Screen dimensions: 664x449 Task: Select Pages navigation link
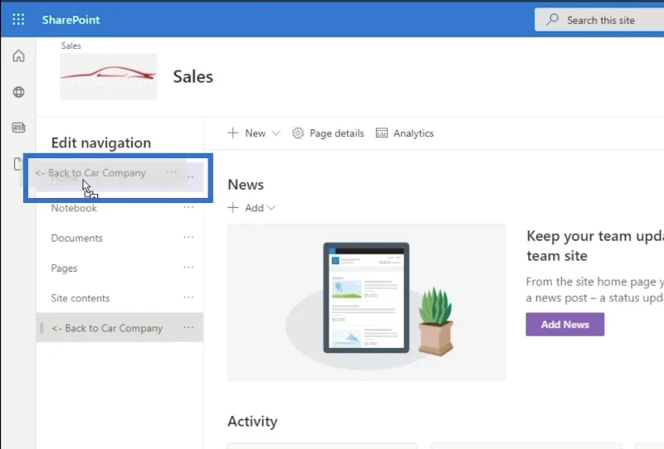click(x=64, y=268)
